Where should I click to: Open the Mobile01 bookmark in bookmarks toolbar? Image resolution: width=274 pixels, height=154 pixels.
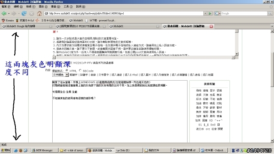tap(76, 20)
